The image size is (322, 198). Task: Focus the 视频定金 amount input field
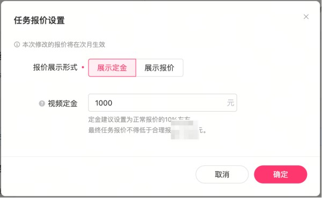(x=163, y=103)
